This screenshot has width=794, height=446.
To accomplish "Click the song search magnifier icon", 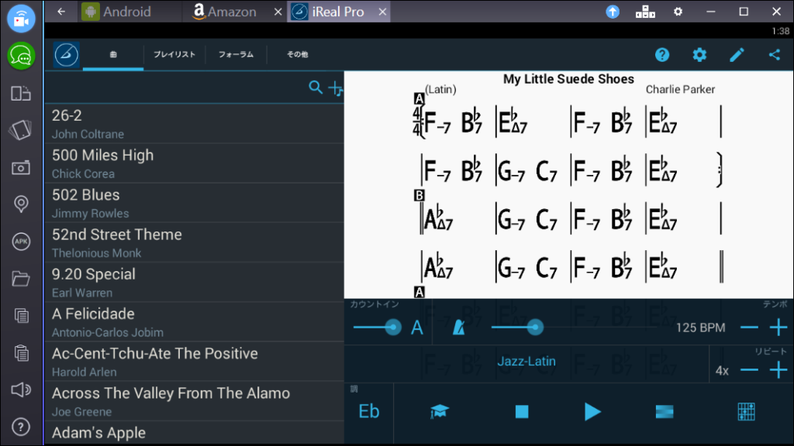I will click(x=316, y=87).
